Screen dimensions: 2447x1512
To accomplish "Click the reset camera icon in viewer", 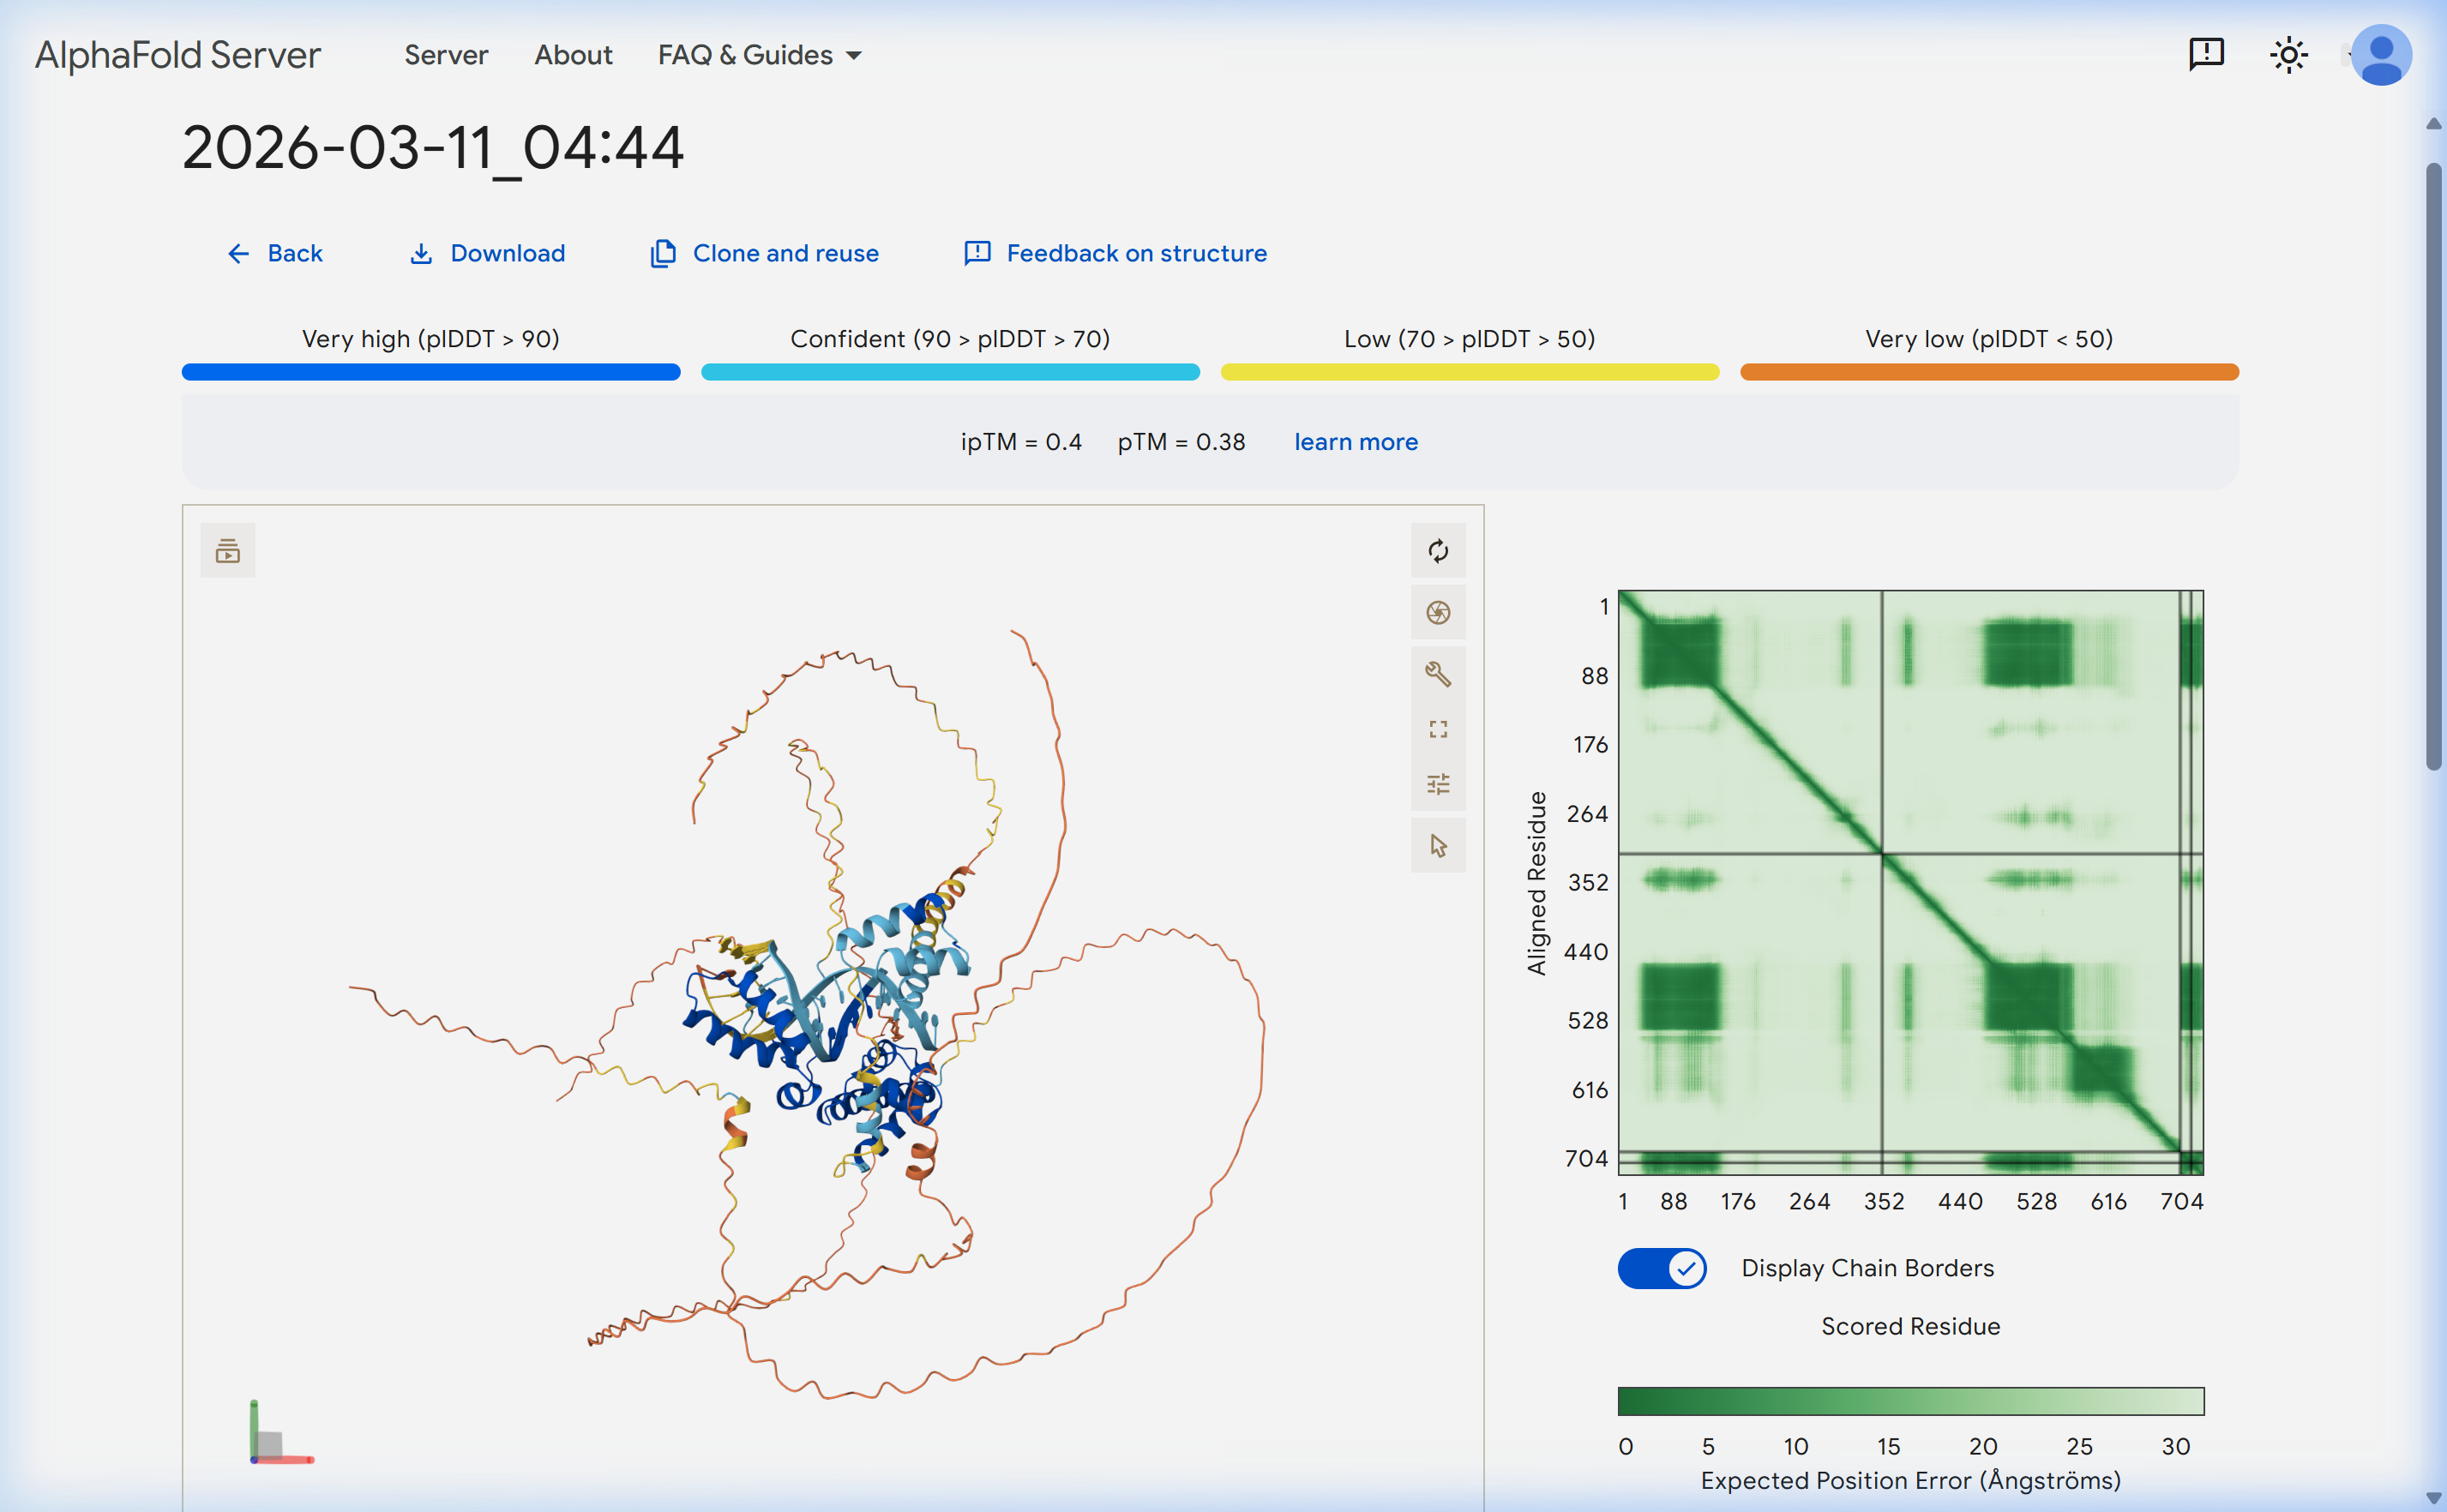I will coord(1437,550).
